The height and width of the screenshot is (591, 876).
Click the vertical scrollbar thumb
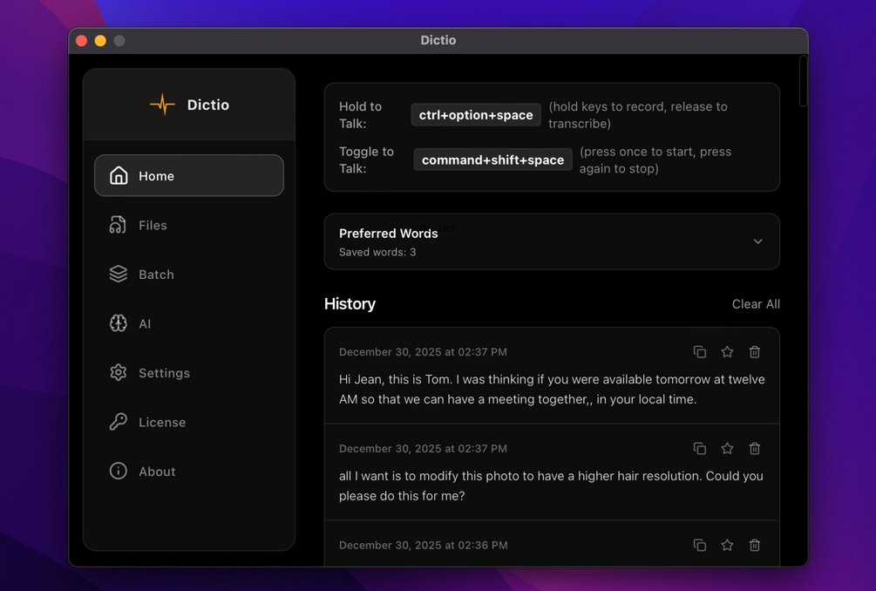(804, 81)
